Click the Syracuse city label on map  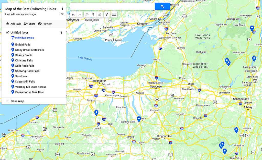point(156,87)
